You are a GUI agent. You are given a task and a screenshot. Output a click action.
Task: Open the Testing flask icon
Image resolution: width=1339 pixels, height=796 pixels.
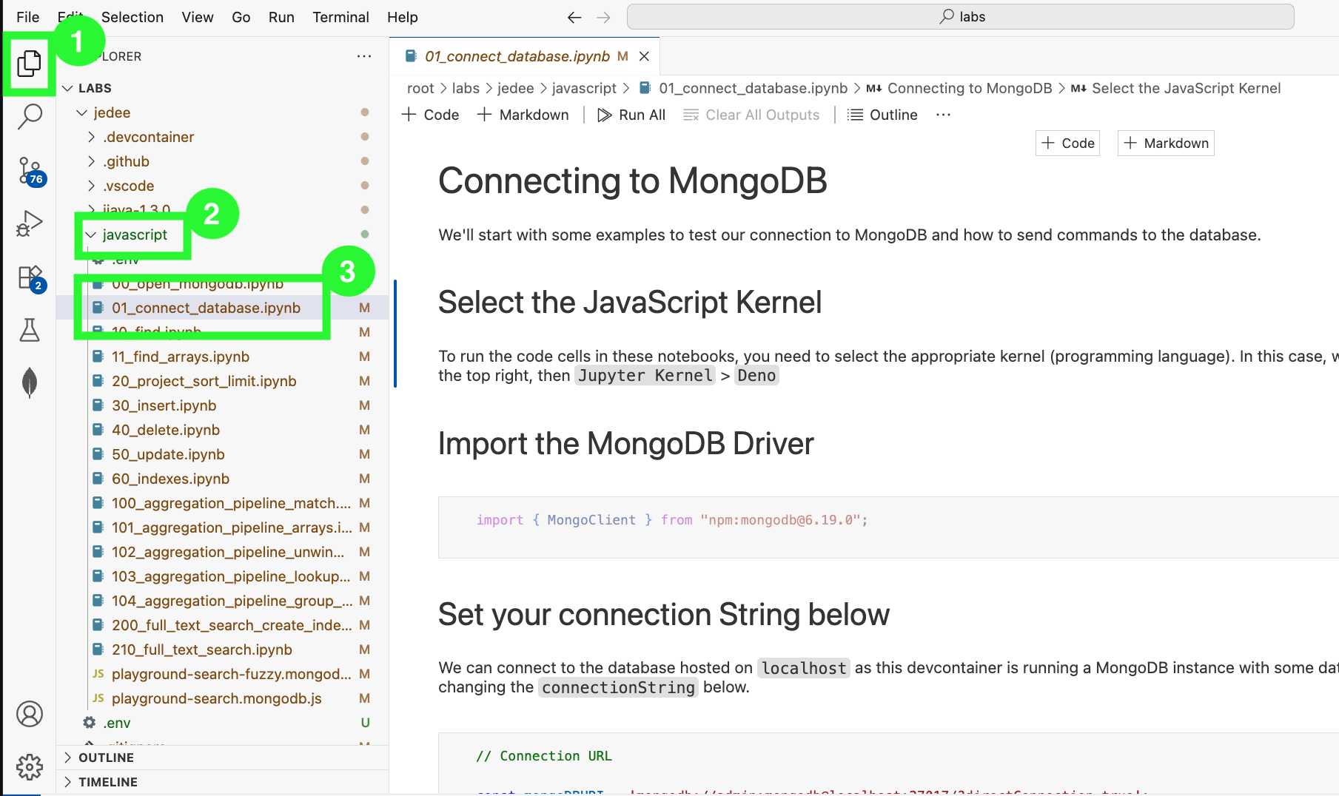30,330
